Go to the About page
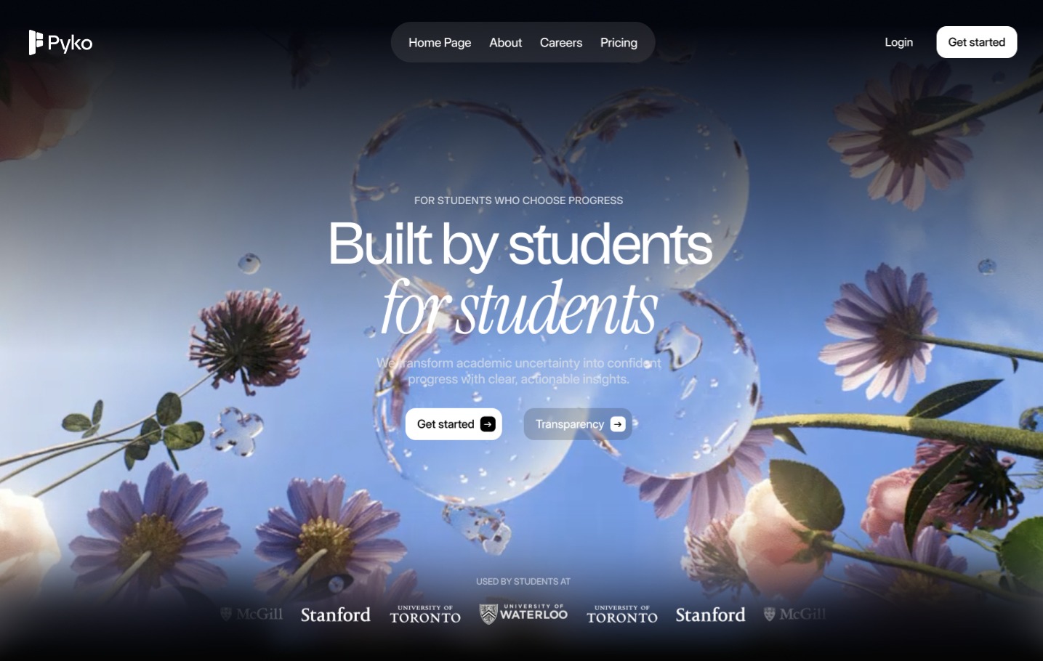The image size is (1043, 661). [x=506, y=43]
